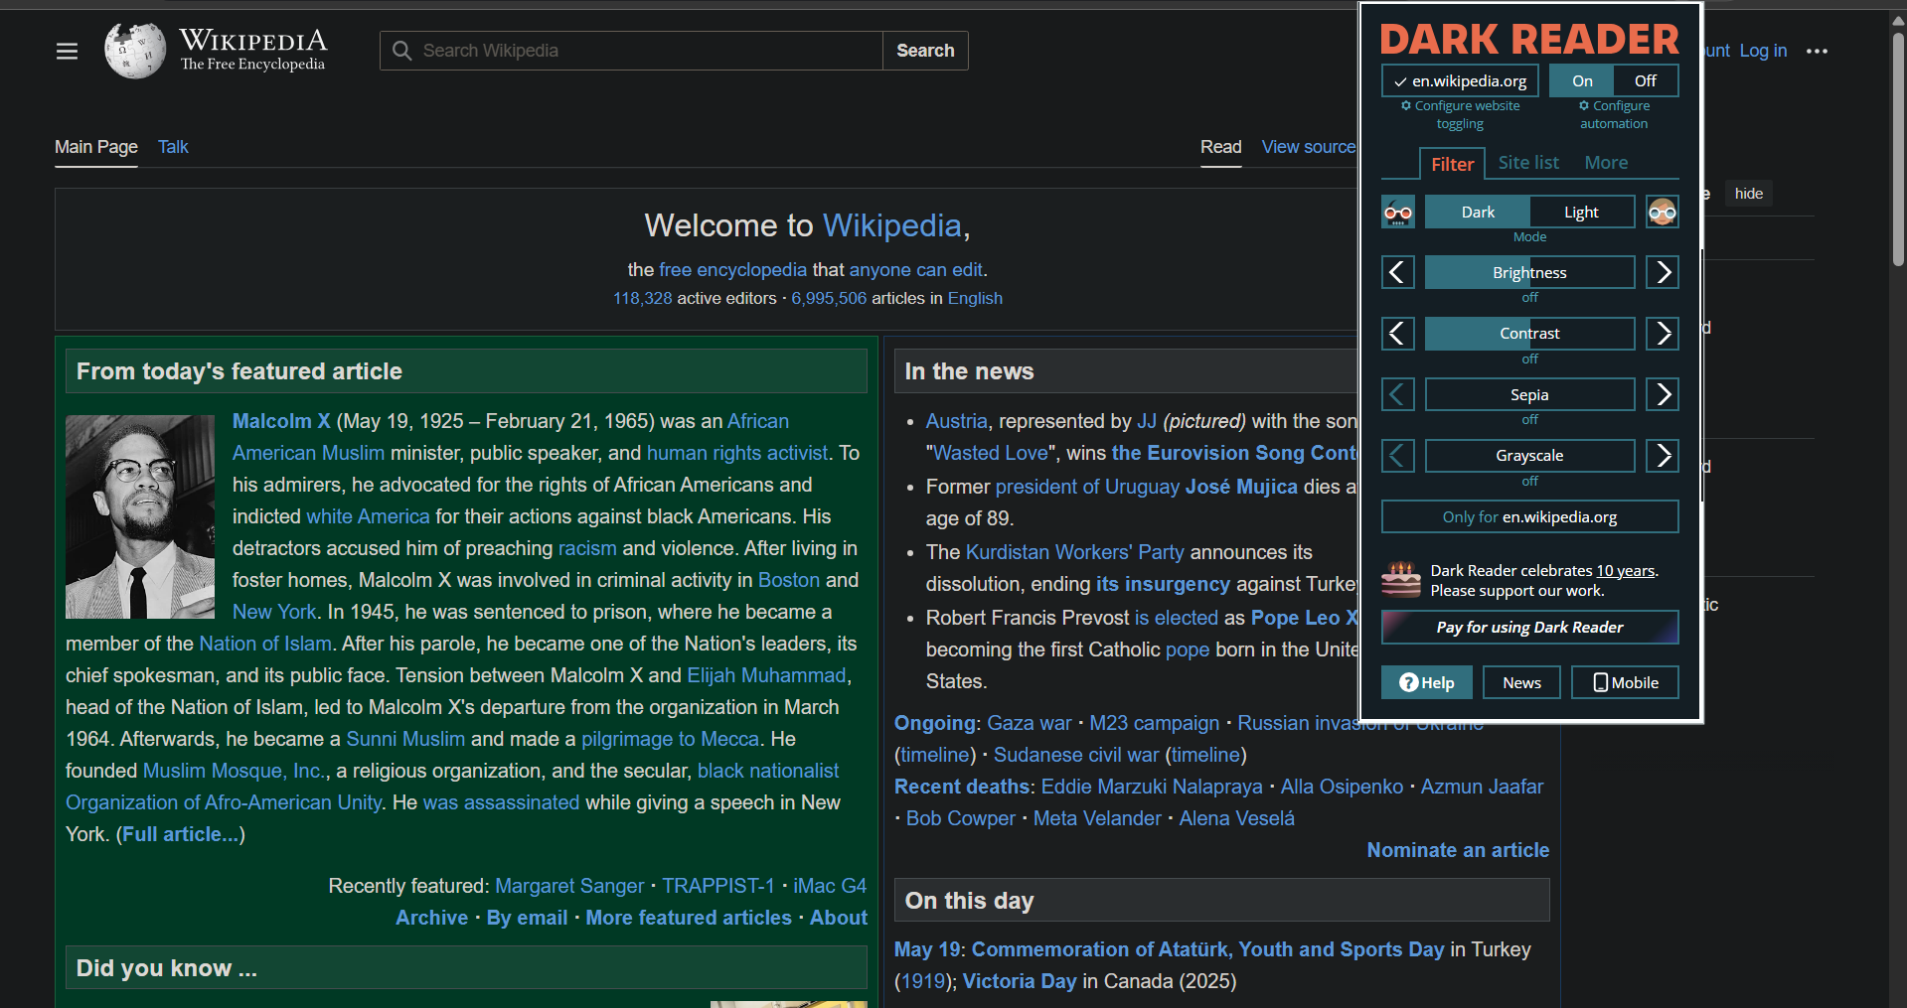Switch to the Site list tab

pyautogui.click(x=1527, y=162)
